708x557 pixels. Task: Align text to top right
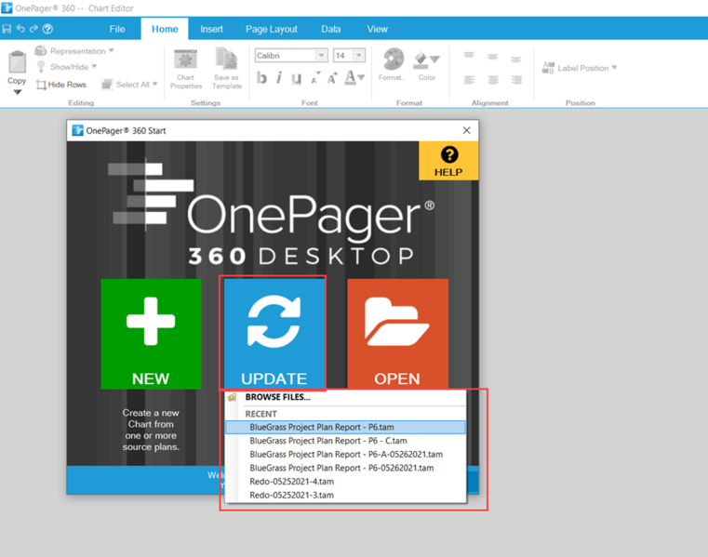(x=516, y=60)
